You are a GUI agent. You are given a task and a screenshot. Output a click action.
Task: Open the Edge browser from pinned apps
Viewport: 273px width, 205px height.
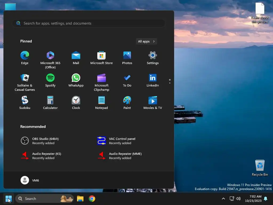coord(25,58)
